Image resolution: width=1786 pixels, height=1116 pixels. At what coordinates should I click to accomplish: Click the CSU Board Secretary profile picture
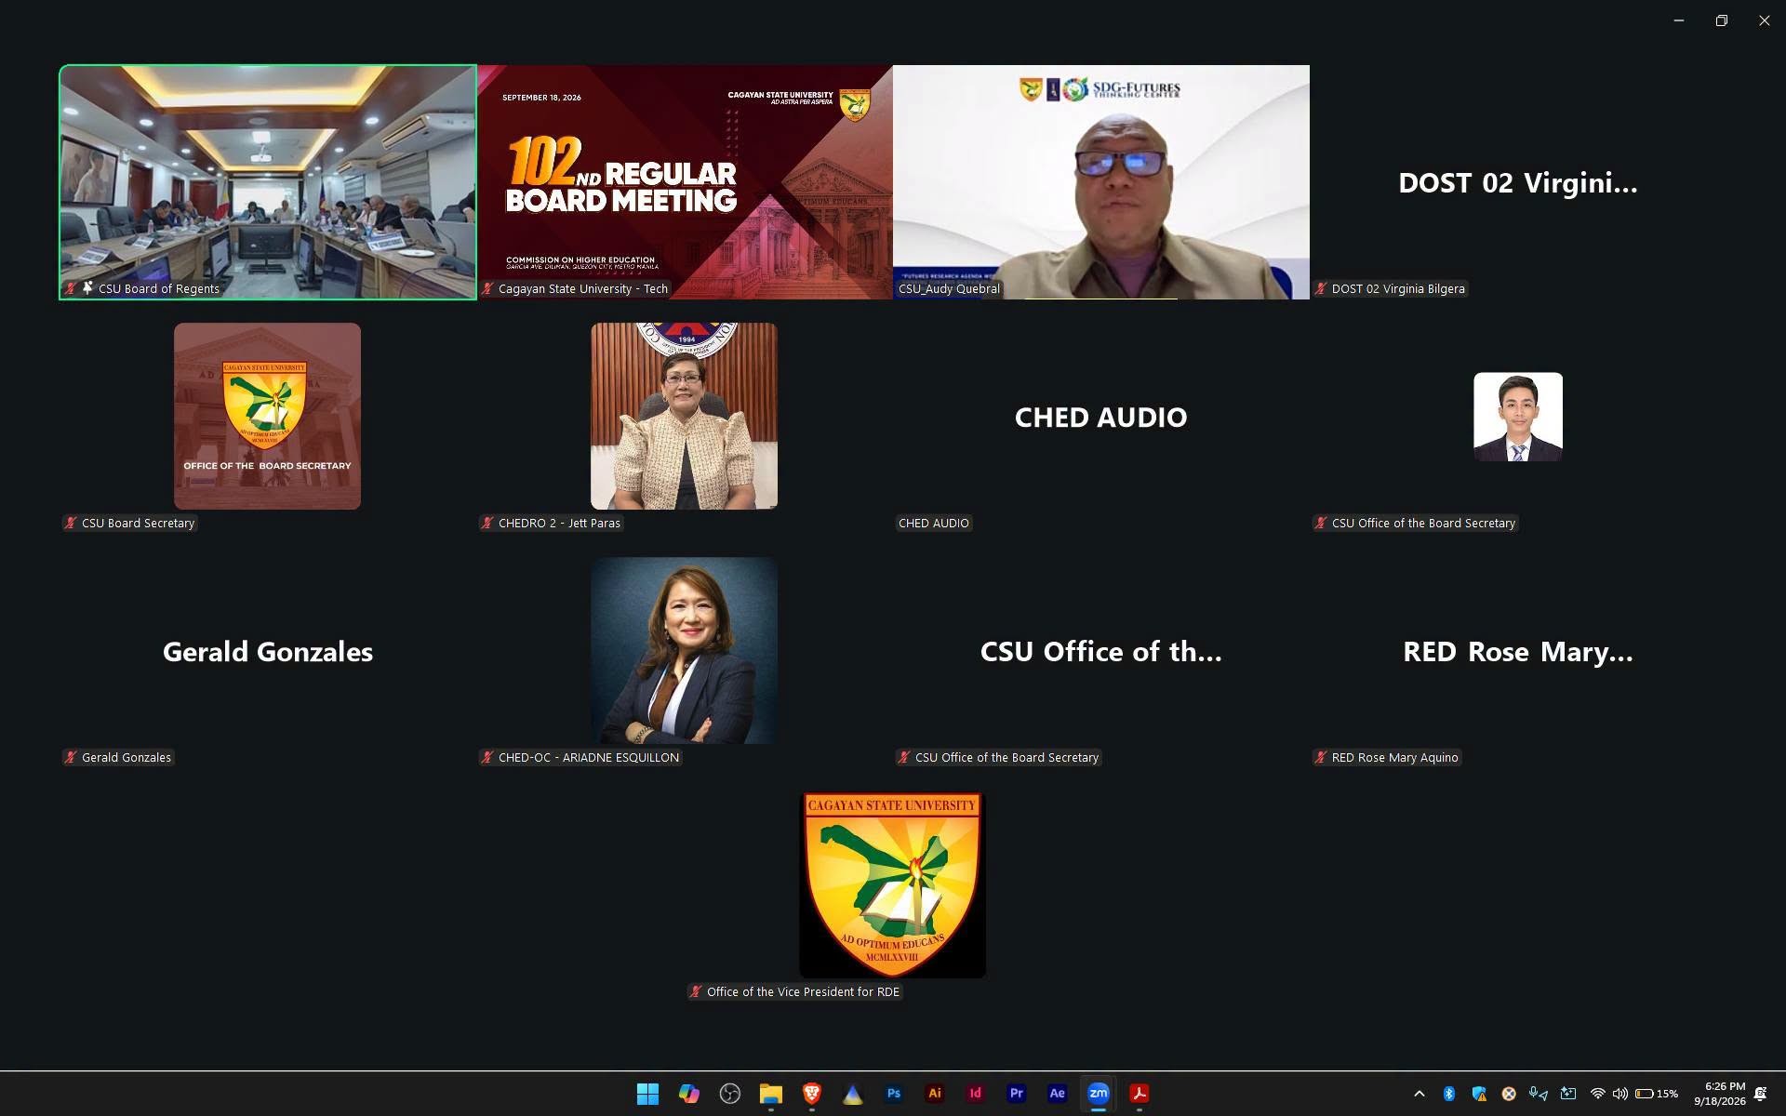[267, 416]
